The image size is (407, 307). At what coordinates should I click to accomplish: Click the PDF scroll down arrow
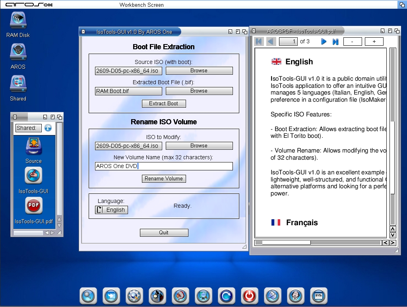pyautogui.click(x=393, y=235)
